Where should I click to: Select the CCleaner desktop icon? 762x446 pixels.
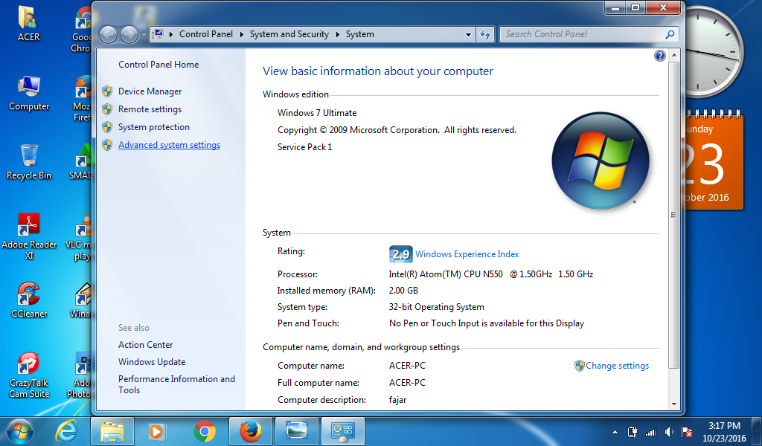click(x=29, y=300)
